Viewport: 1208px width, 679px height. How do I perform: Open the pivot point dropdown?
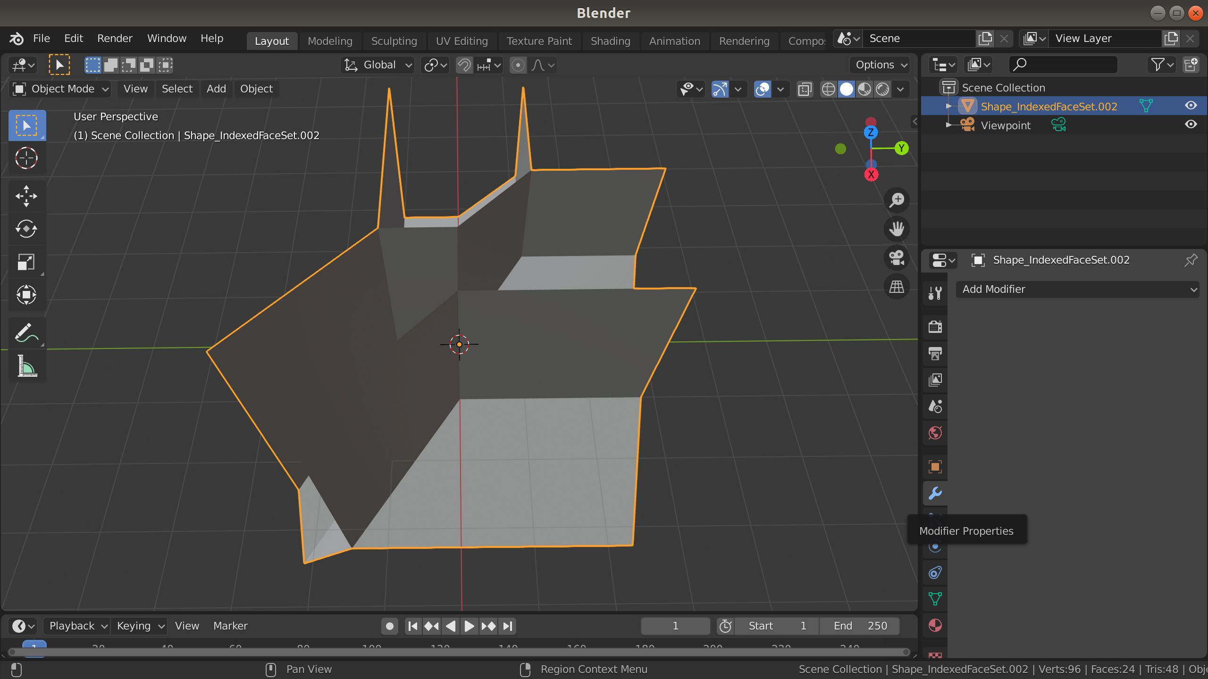click(x=435, y=65)
